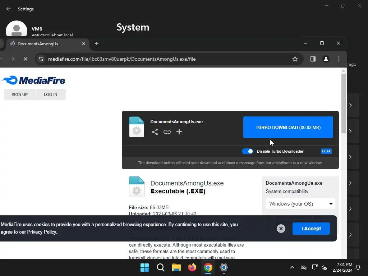368x276 pixels.
Task: Click the forward navigation arrow in Chrome
Action: coord(13,59)
